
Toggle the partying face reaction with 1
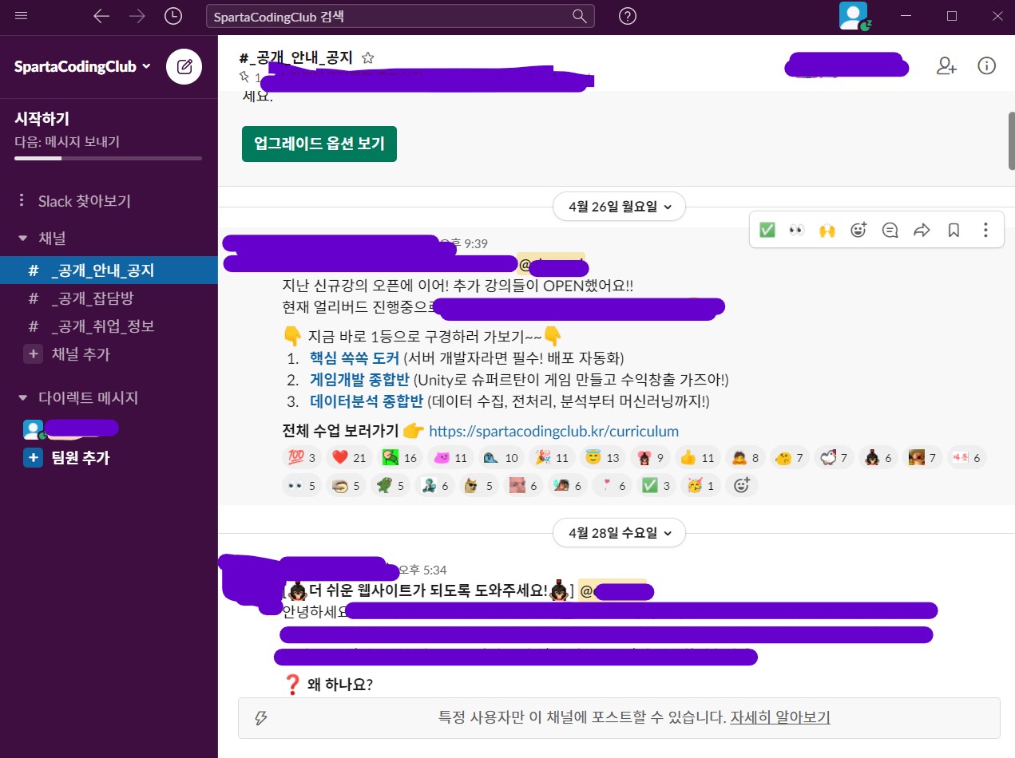click(x=700, y=484)
